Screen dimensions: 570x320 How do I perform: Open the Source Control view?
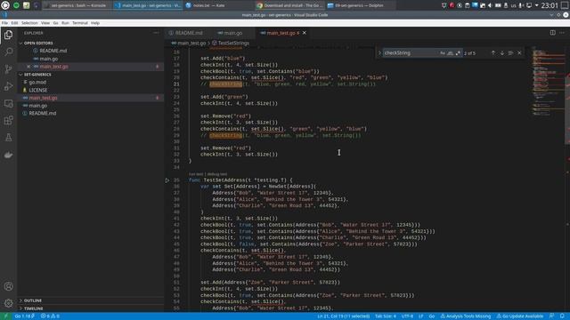[x=8, y=69]
